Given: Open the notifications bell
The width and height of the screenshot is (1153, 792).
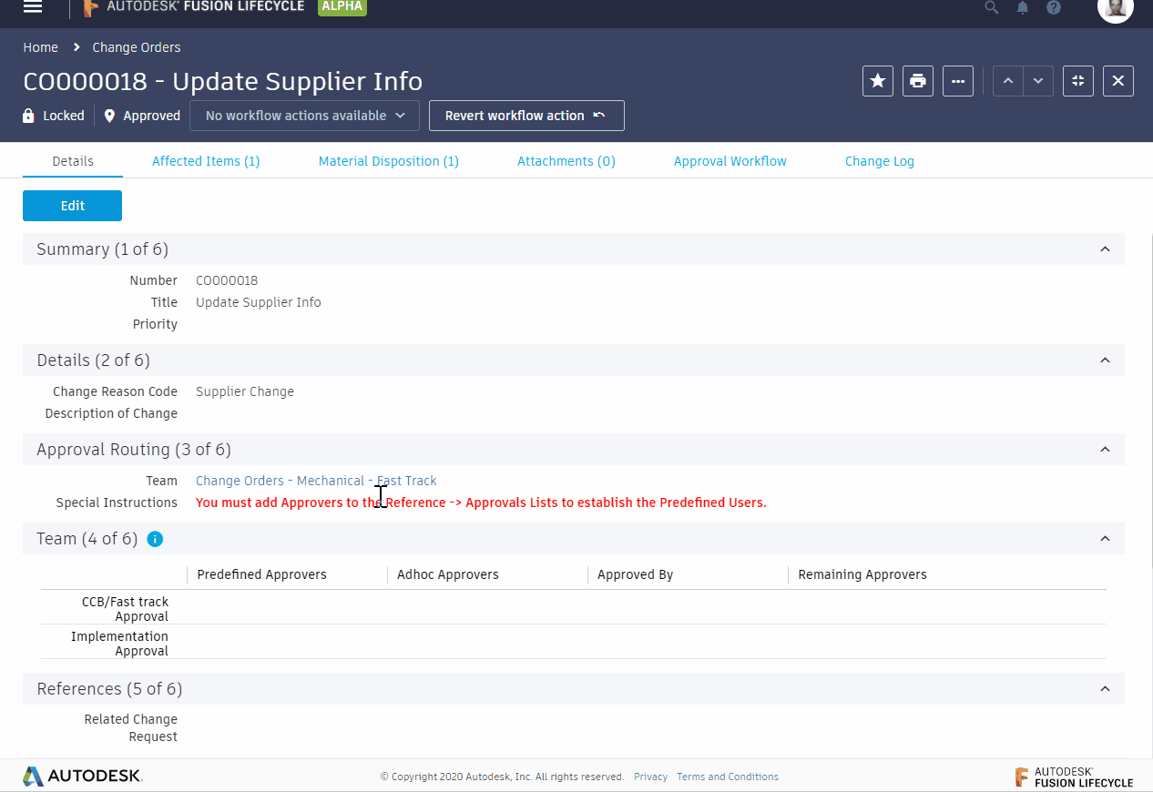Looking at the screenshot, I should tap(1023, 7).
